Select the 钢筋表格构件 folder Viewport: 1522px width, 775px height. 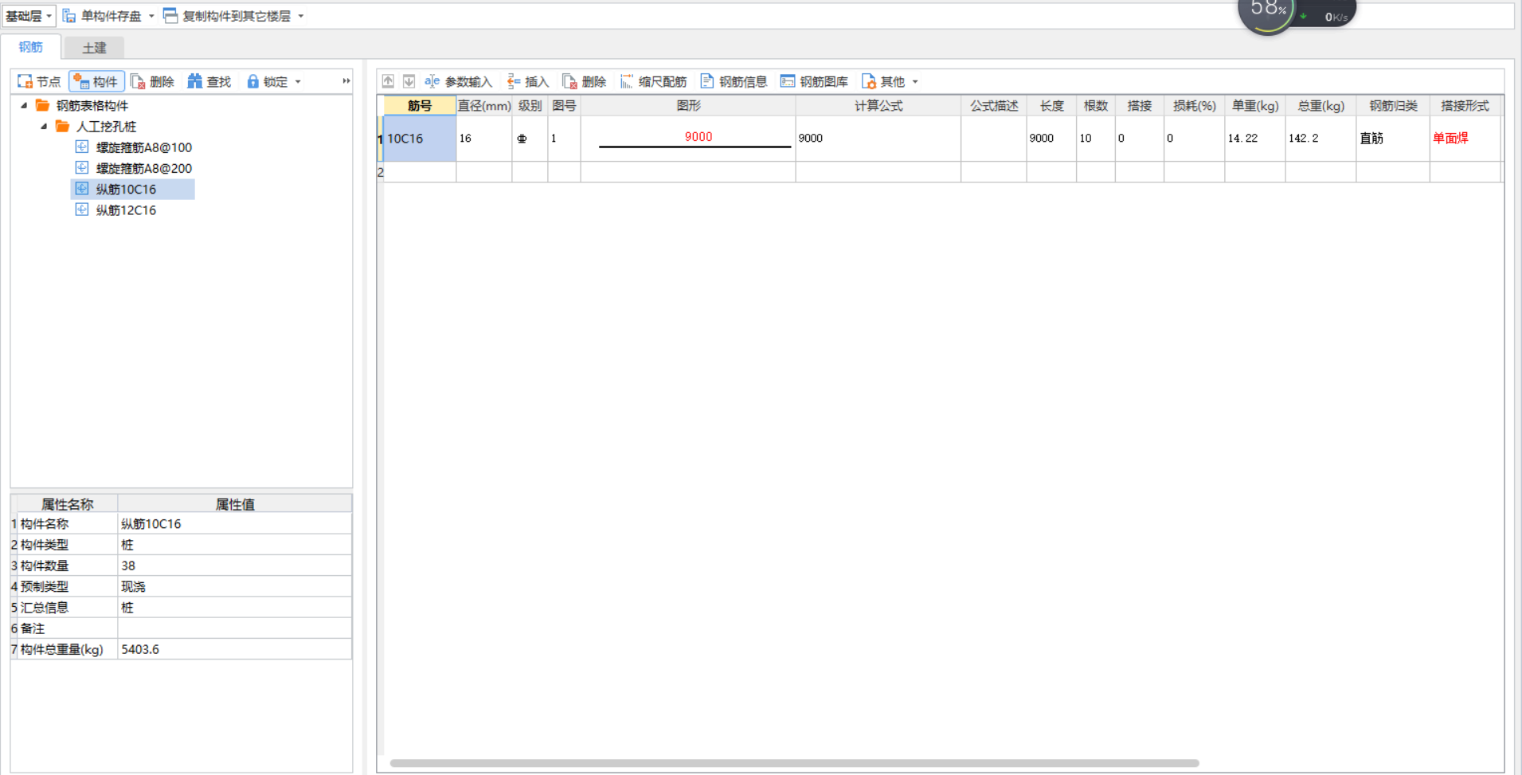coord(92,105)
